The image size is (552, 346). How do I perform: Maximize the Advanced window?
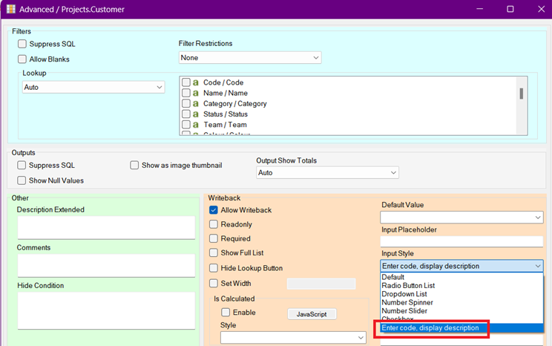tap(510, 9)
